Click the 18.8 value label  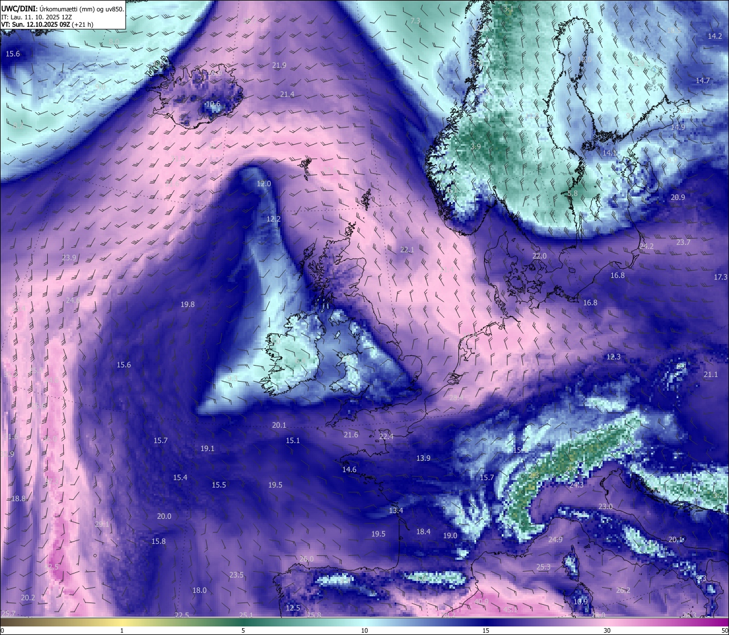tap(18, 499)
